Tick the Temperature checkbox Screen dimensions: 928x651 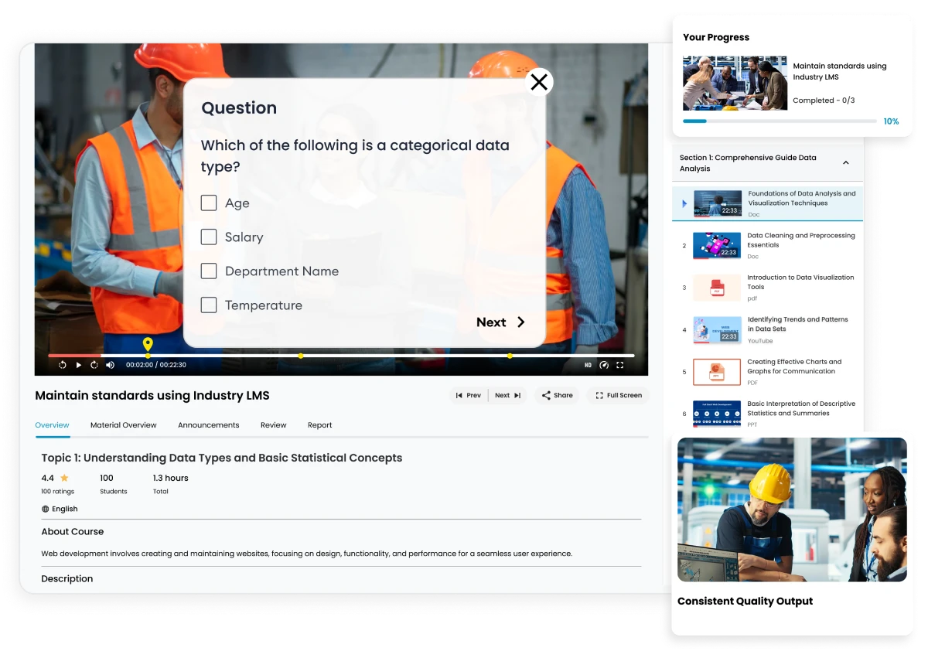pos(209,305)
